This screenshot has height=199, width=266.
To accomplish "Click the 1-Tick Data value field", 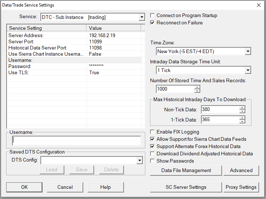I will [220, 120].
